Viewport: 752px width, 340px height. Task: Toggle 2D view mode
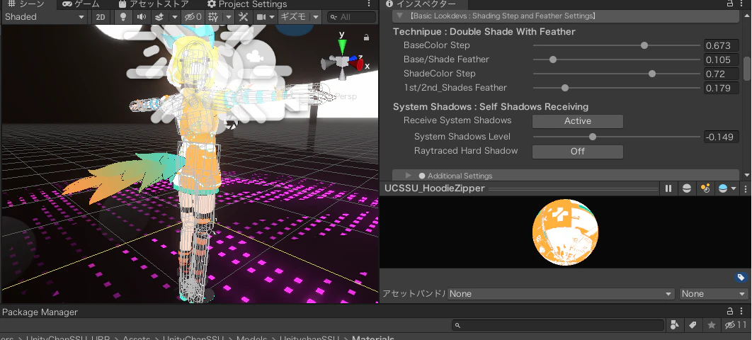pos(101,17)
